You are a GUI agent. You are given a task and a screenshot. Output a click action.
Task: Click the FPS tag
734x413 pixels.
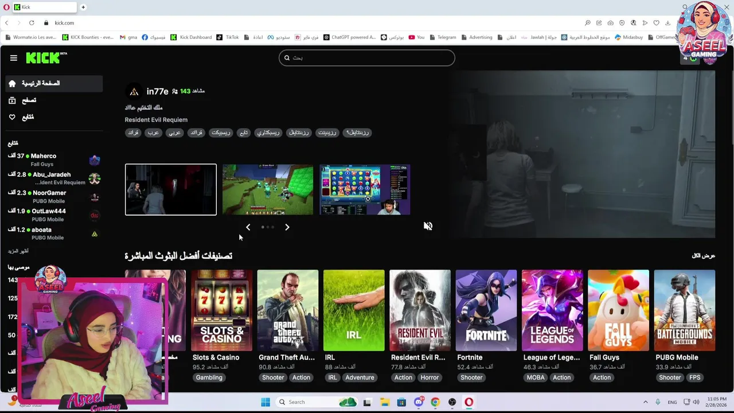695,377
